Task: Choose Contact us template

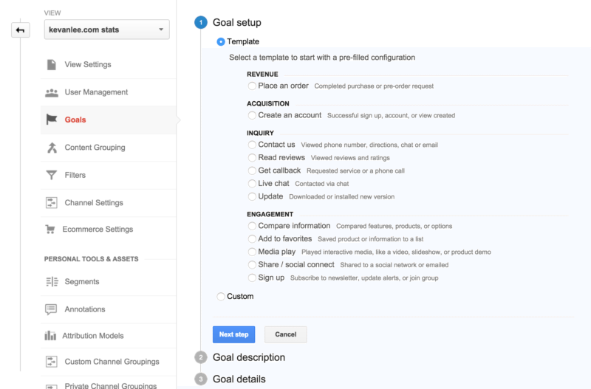Action: tap(252, 145)
